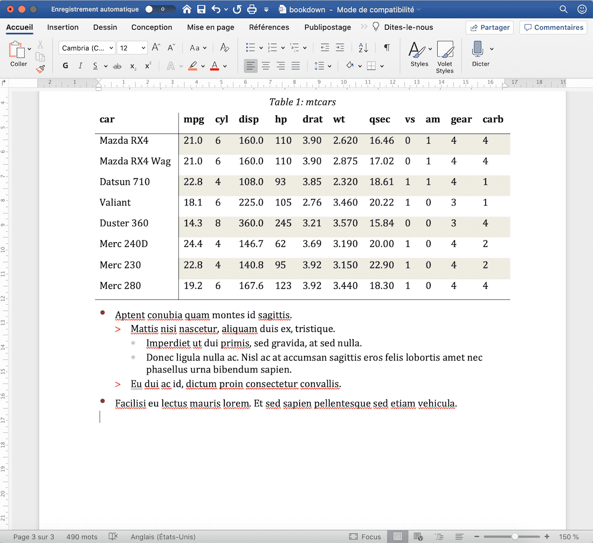Expand the numbered list style dropdown
This screenshot has width=593, height=543.
tap(283, 48)
